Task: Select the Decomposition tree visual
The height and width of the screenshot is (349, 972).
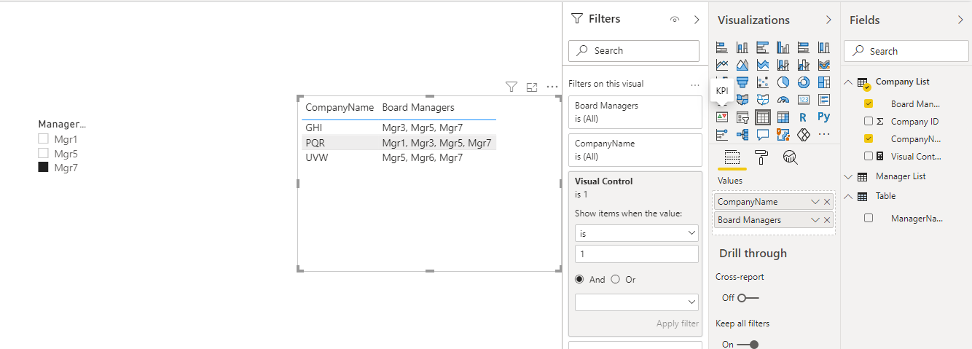Action: pyautogui.click(x=742, y=135)
